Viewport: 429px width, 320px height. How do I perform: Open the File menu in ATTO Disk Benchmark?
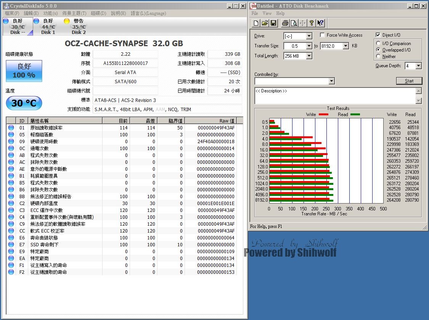point(255,13)
